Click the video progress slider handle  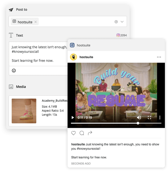point(138,123)
